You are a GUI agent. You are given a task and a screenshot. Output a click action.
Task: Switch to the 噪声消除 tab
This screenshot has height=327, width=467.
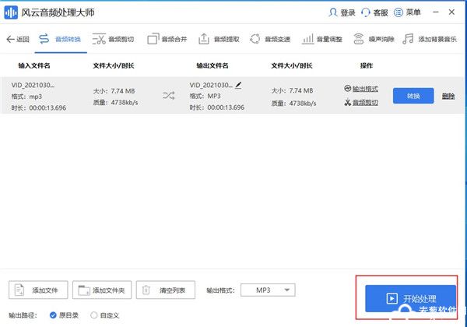point(374,39)
